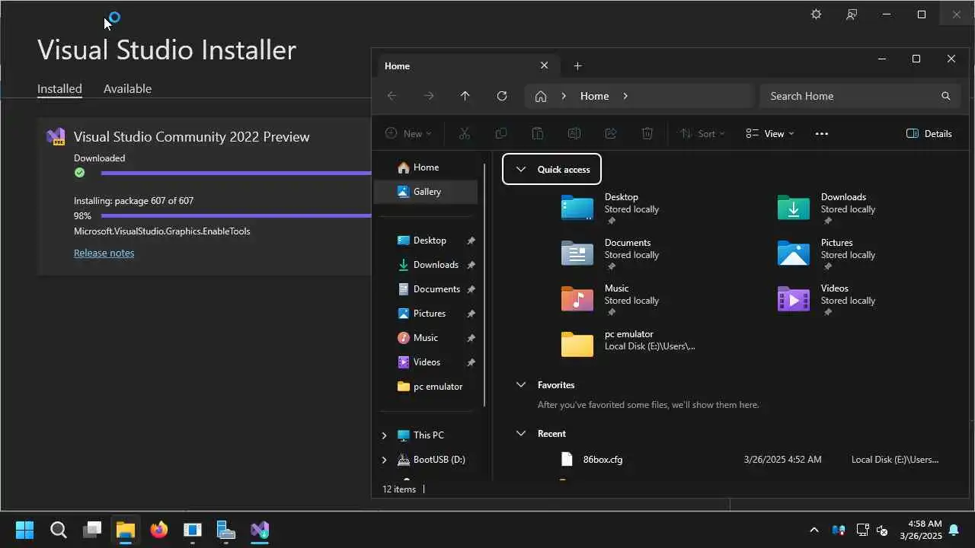975x548 pixels.
Task: Open the See more ellipsis menu
Action: pyautogui.click(x=821, y=133)
